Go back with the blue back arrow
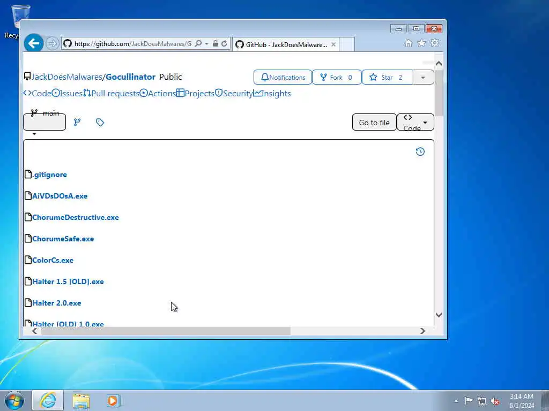The height and width of the screenshot is (411, 549). pos(34,43)
